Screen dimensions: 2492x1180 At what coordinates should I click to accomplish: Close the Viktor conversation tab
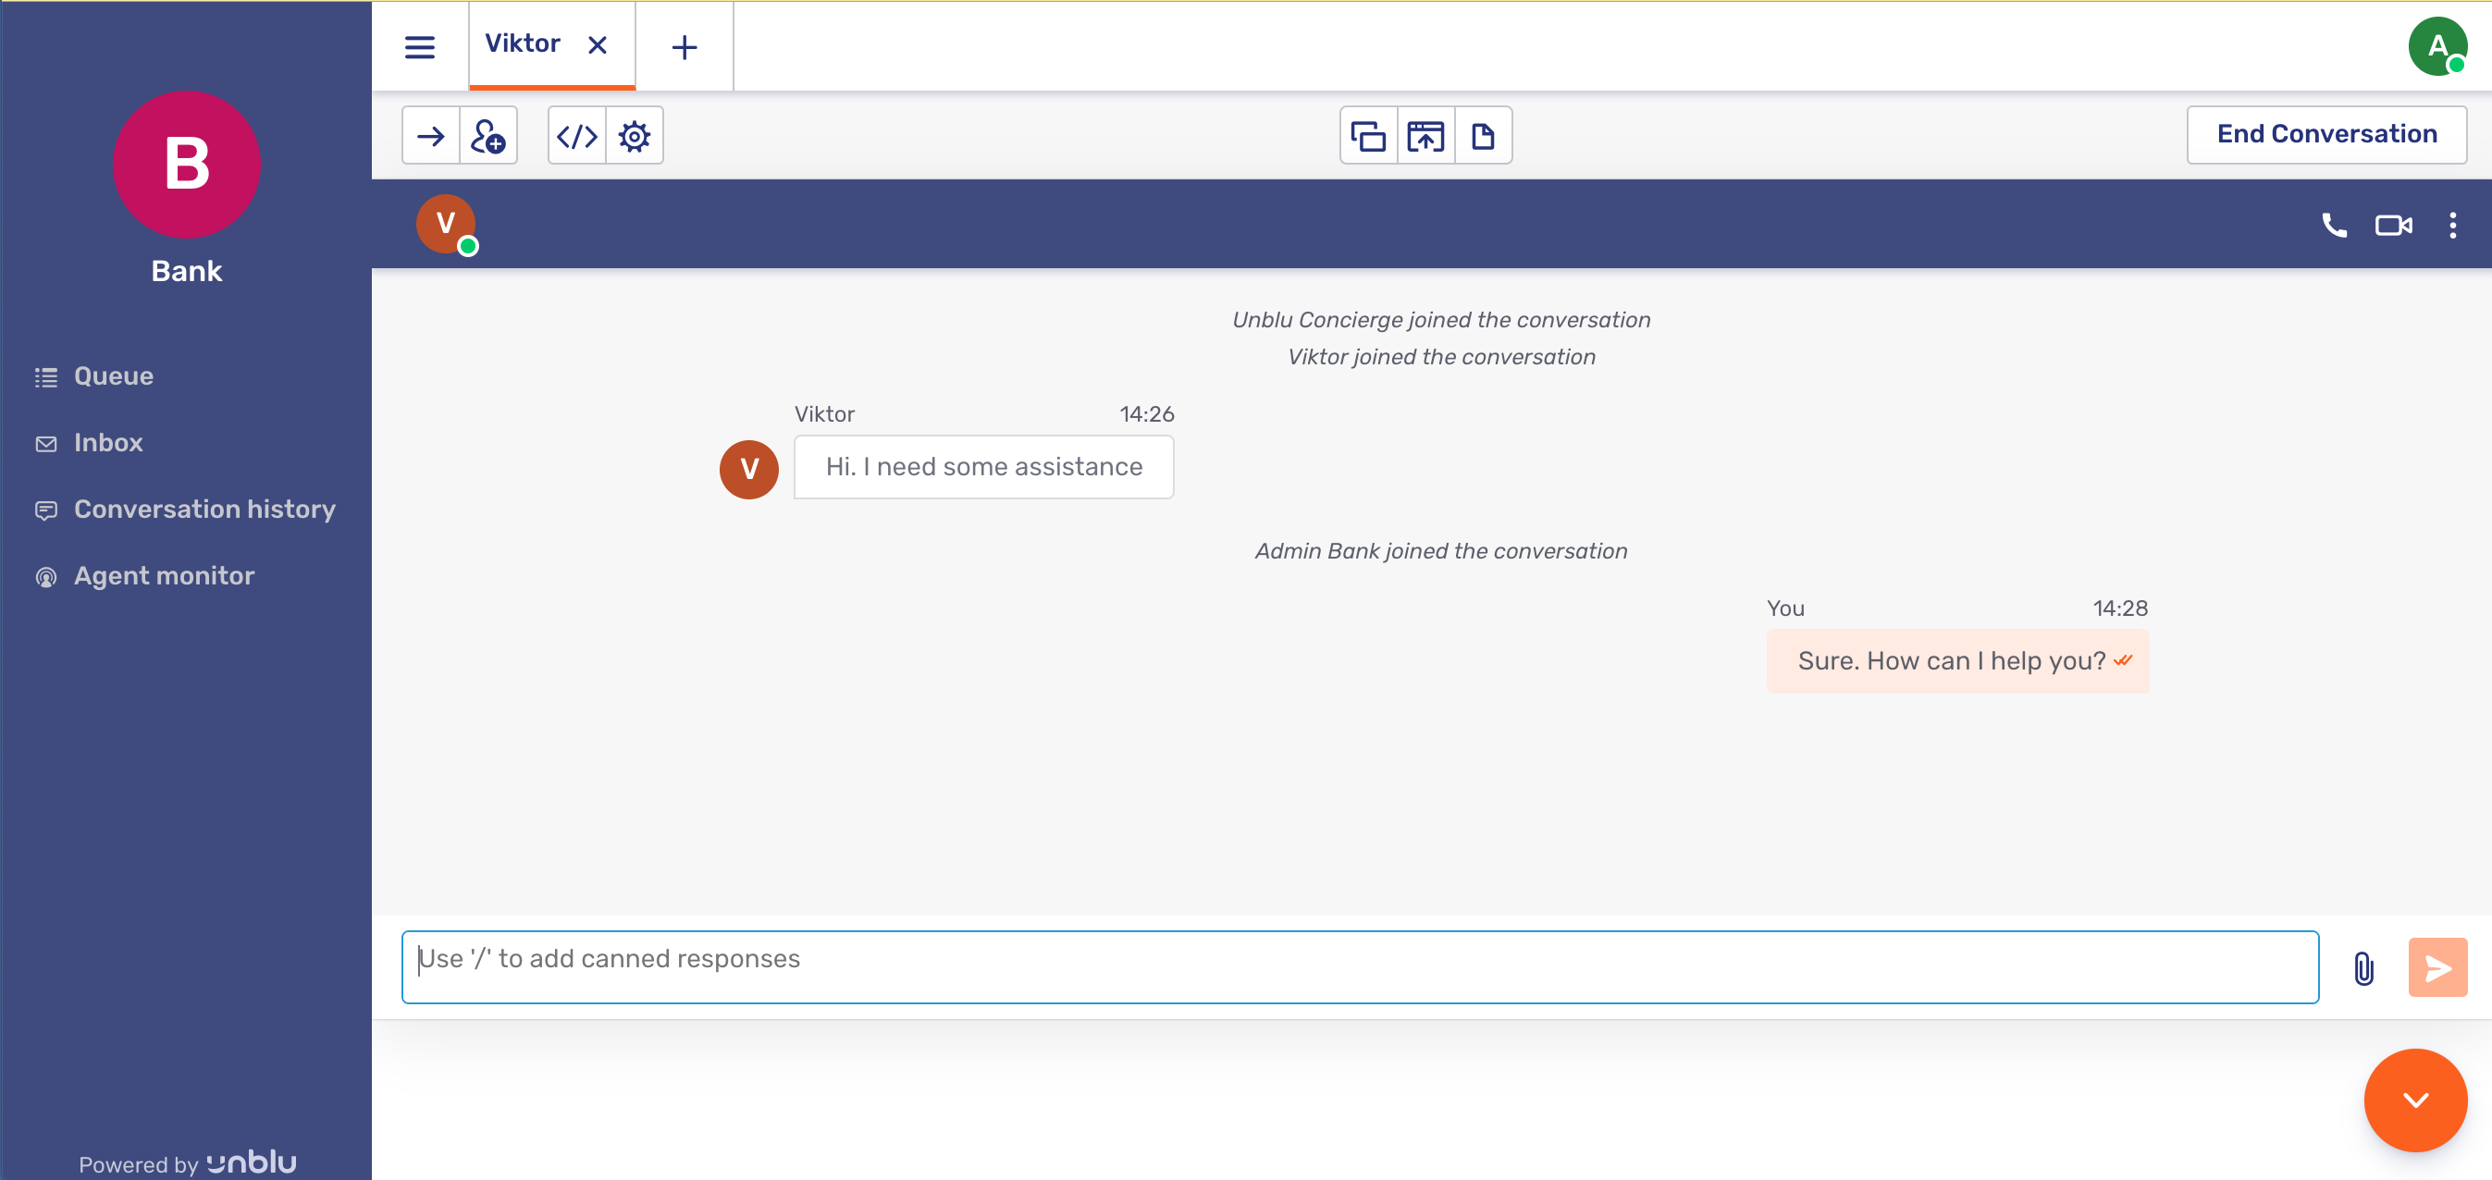[x=598, y=44]
